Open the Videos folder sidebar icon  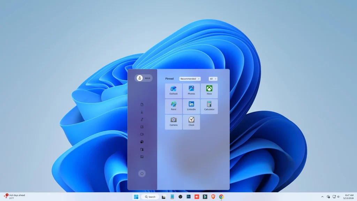(x=142, y=134)
